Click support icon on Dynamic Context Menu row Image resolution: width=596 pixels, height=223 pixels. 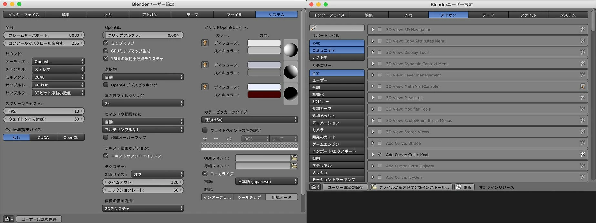click(582, 64)
